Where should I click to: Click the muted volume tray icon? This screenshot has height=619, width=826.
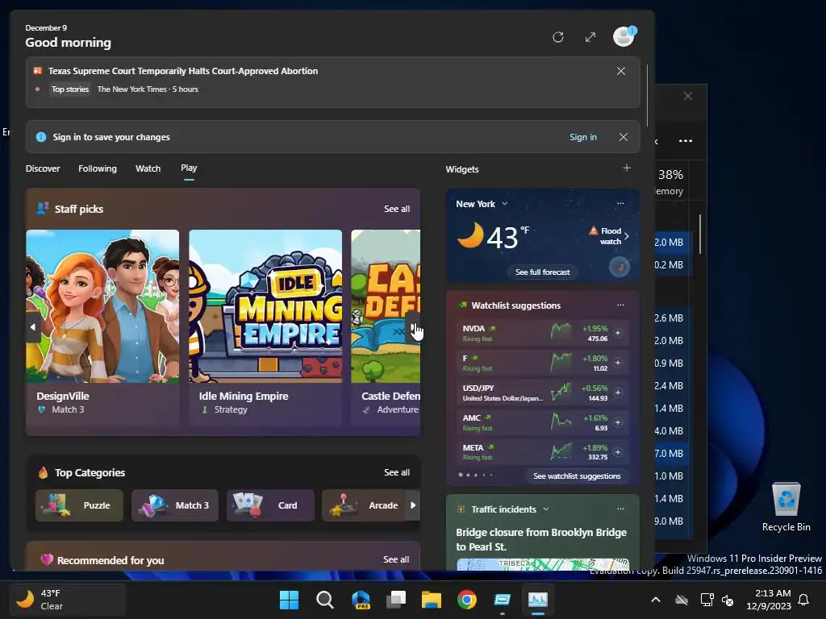click(728, 600)
